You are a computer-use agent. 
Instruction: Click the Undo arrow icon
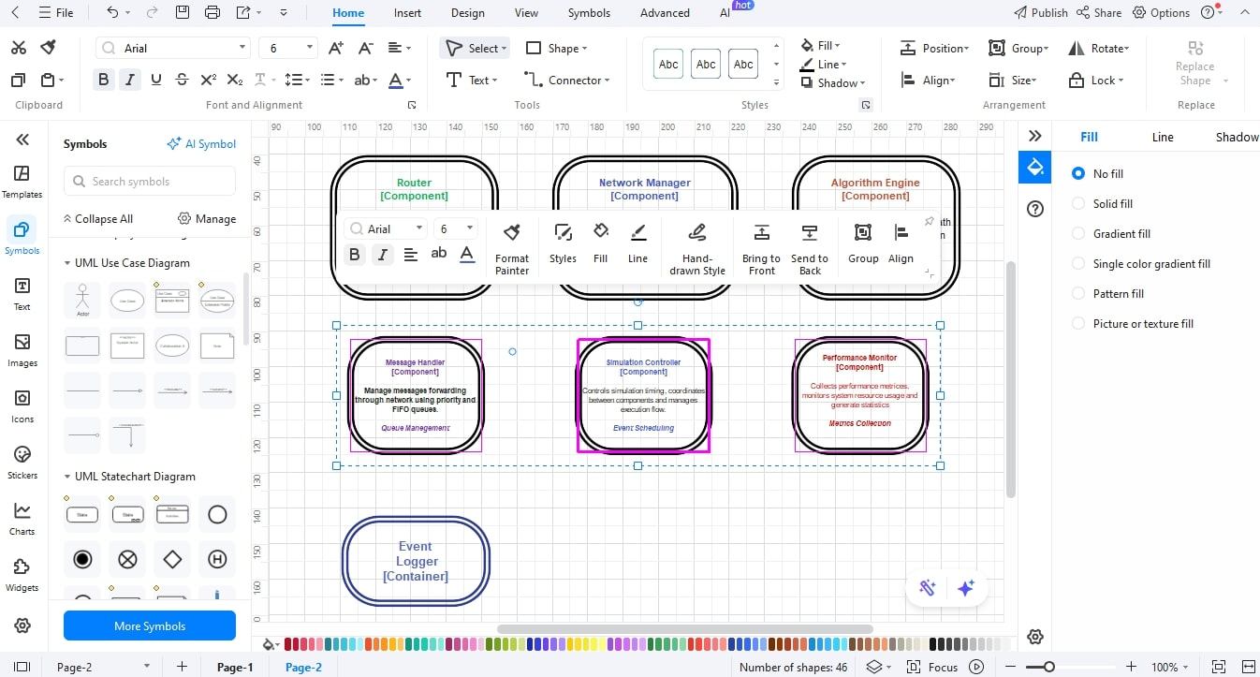point(112,13)
